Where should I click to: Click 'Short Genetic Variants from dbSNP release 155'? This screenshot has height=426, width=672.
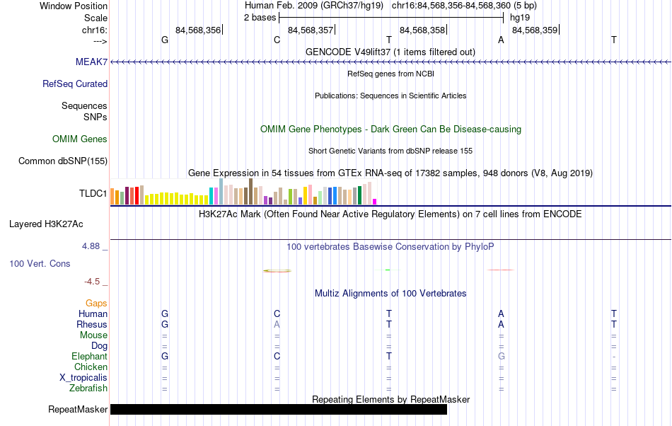click(x=390, y=151)
